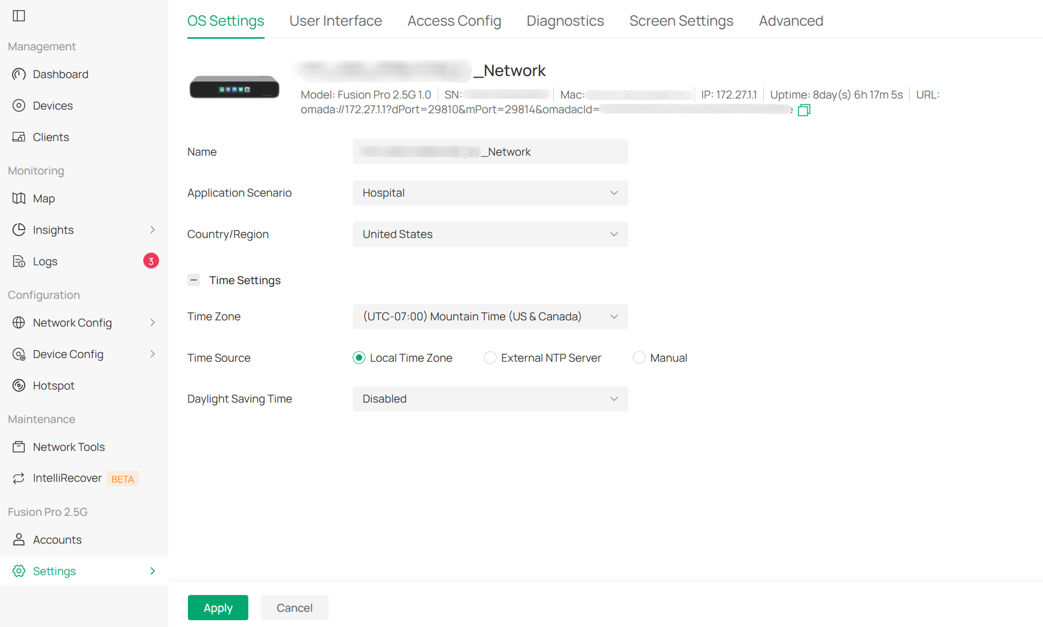Open the Country/Region dropdown
The width and height of the screenshot is (1043, 627).
pos(490,234)
